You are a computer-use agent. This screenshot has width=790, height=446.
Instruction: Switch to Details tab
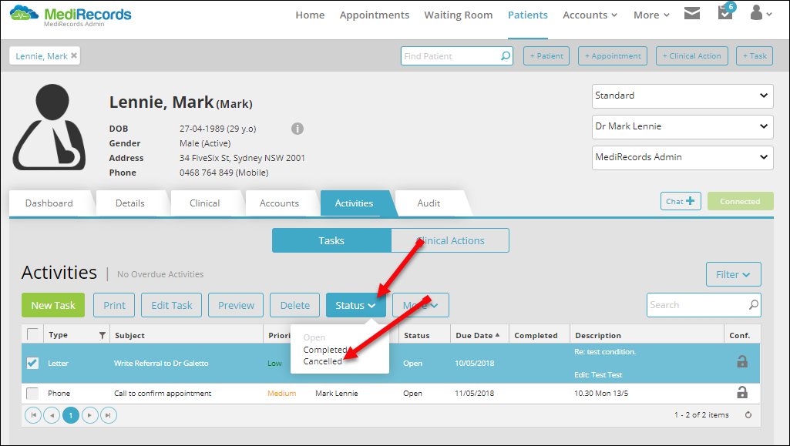point(130,203)
